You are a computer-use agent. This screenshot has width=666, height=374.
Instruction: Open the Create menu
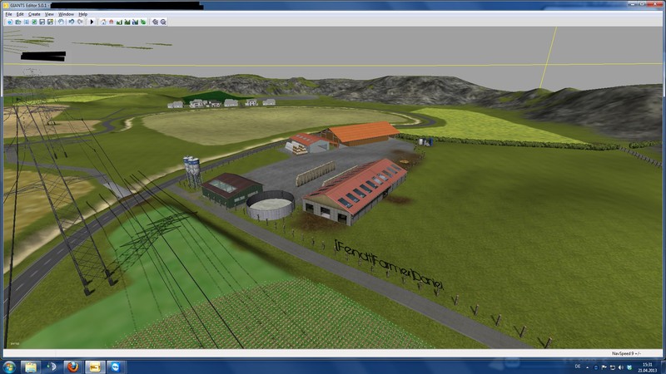tap(34, 14)
